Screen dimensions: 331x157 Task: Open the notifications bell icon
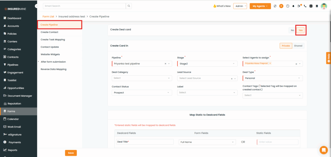pyautogui.click(x=294, y=6)
